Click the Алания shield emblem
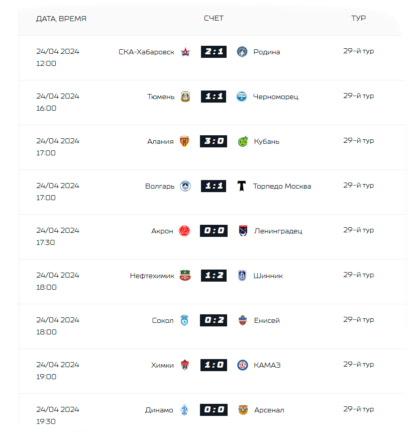Screen dimensions: 412x432 pos(184,141)
